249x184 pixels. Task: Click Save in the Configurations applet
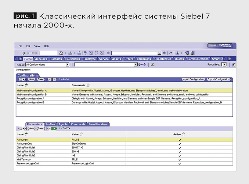coord(41,79)
